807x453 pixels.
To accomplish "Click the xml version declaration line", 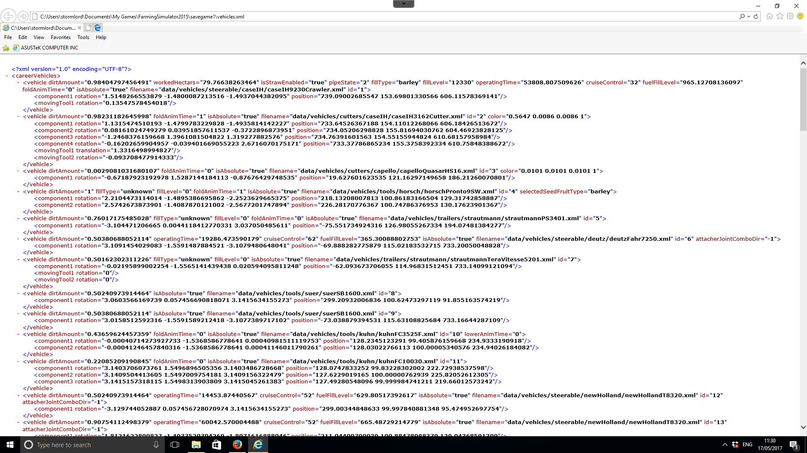I will [71, 69].
